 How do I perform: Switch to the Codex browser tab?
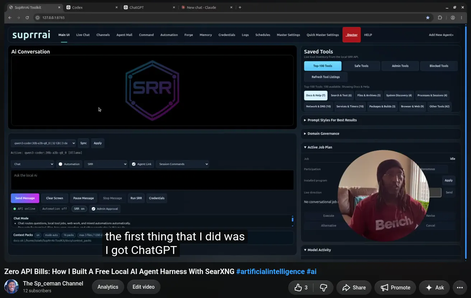coord(92,7)
